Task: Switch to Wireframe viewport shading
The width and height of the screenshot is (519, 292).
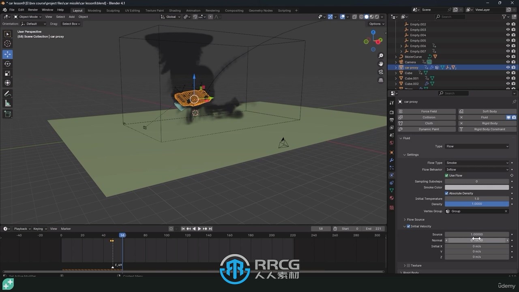Action: point(361,17)
